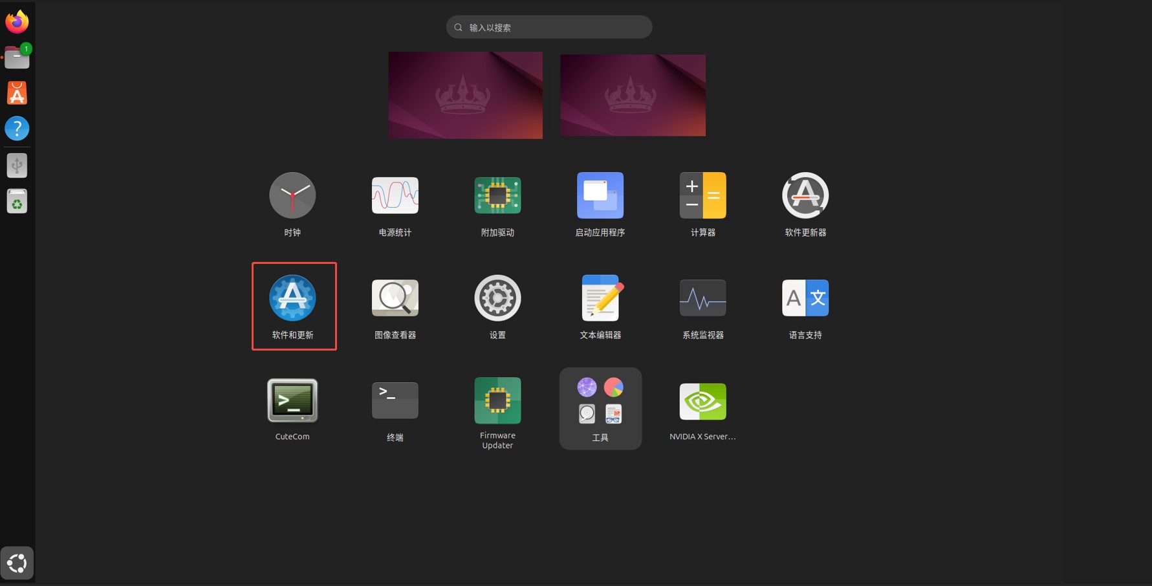This screenshot has width=1152, height=586.
Task: Open the NVIDIA X Server settings
Action: point(702,401)
